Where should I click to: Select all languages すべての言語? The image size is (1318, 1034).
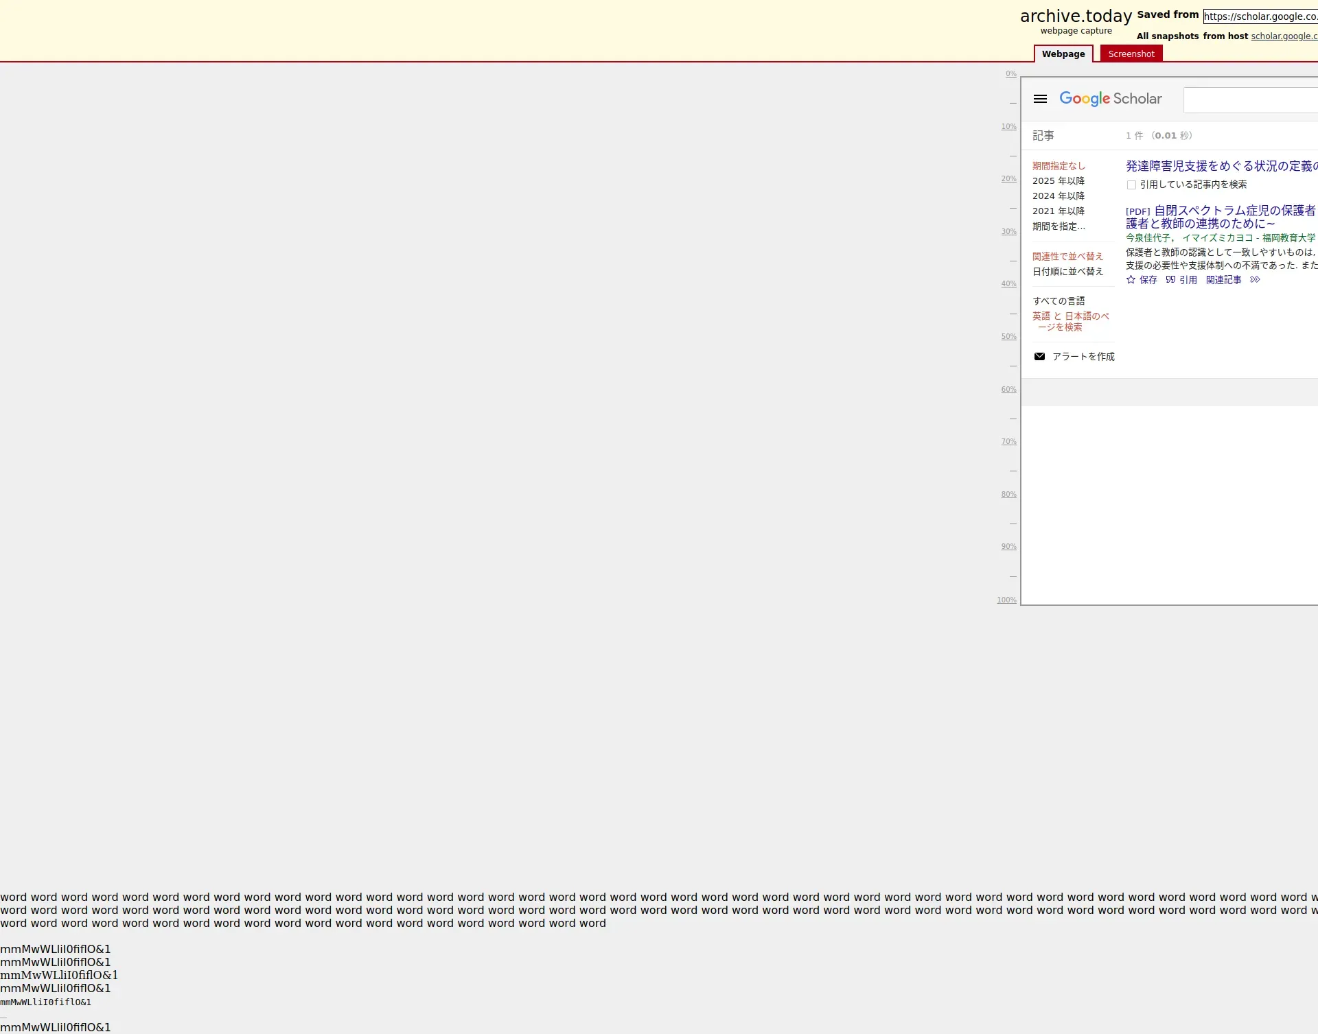click(x=1059, y=301)
